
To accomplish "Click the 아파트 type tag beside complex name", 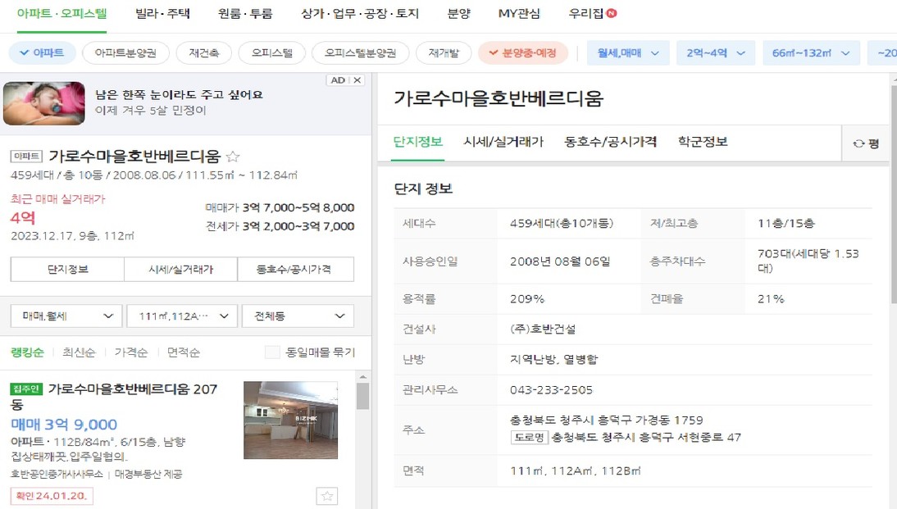I will click(26, 156).
